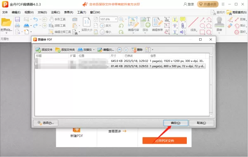This screenshot has width=248, height=157.
Task: Open the 编辑(E) menu
Action: 16,12
